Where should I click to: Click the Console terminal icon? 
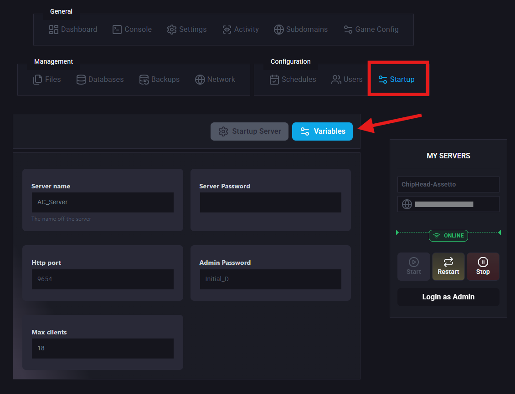[117, 30]
